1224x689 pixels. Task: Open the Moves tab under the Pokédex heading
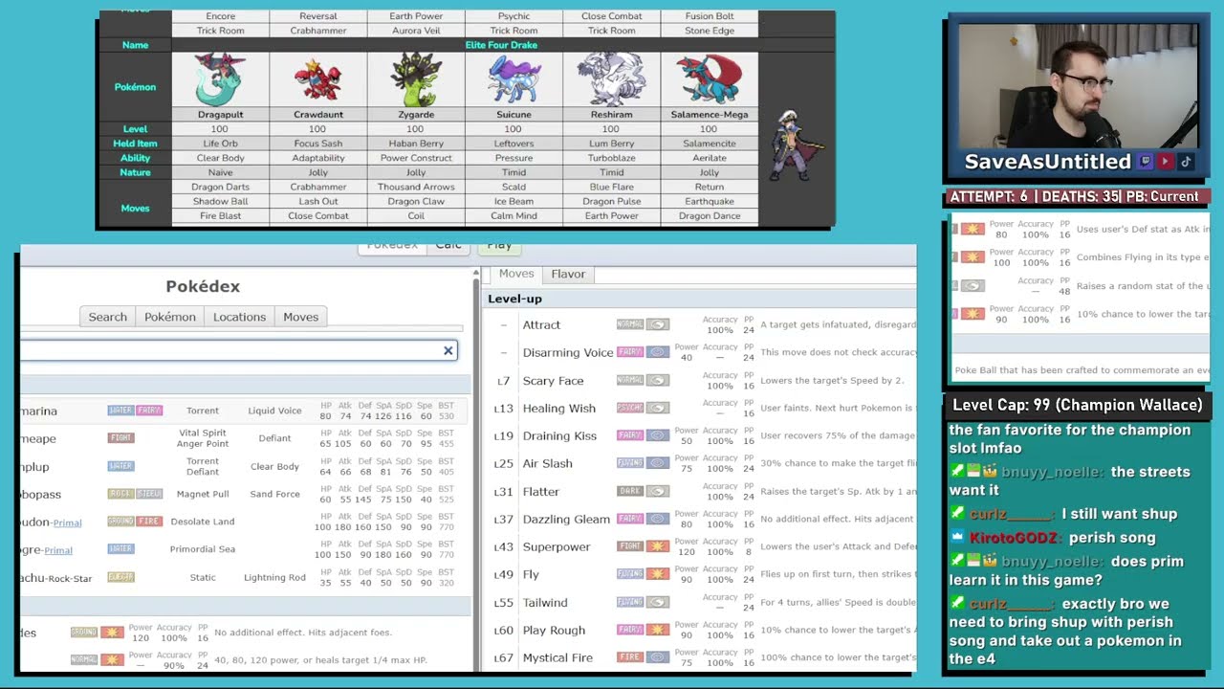click(300, 317)
